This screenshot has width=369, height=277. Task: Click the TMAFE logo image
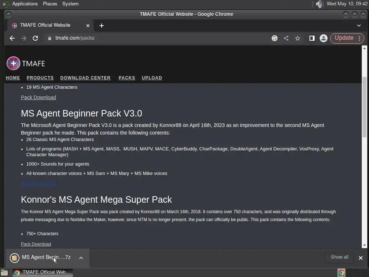(13, 63)
